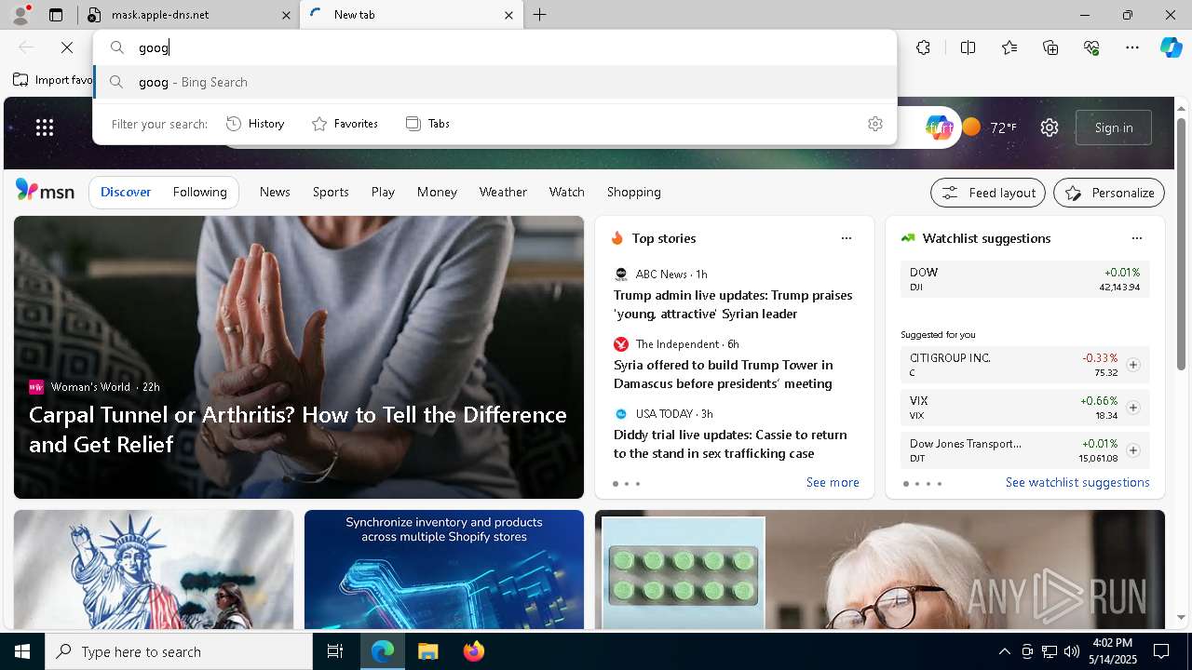Click the Personalize button

pos(1109,193)
